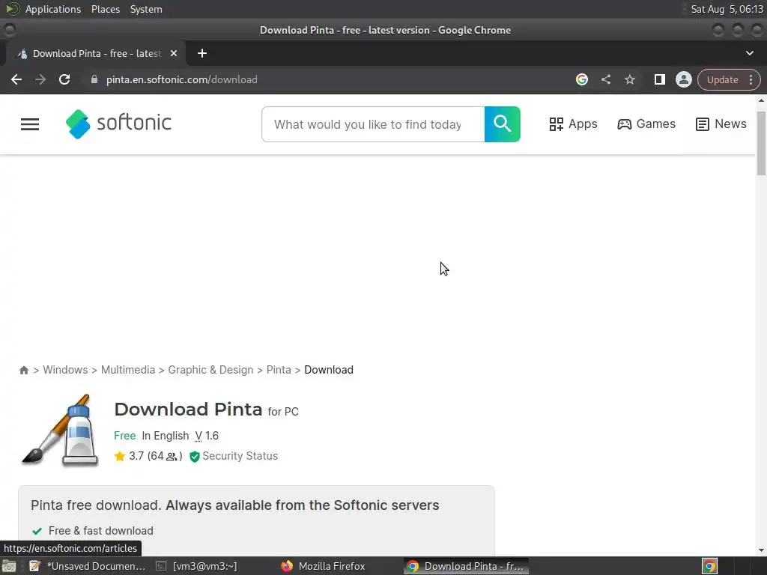767x575 pixels.
Task: Click the V 1.6 version label
Action: [x=207, y=436]
